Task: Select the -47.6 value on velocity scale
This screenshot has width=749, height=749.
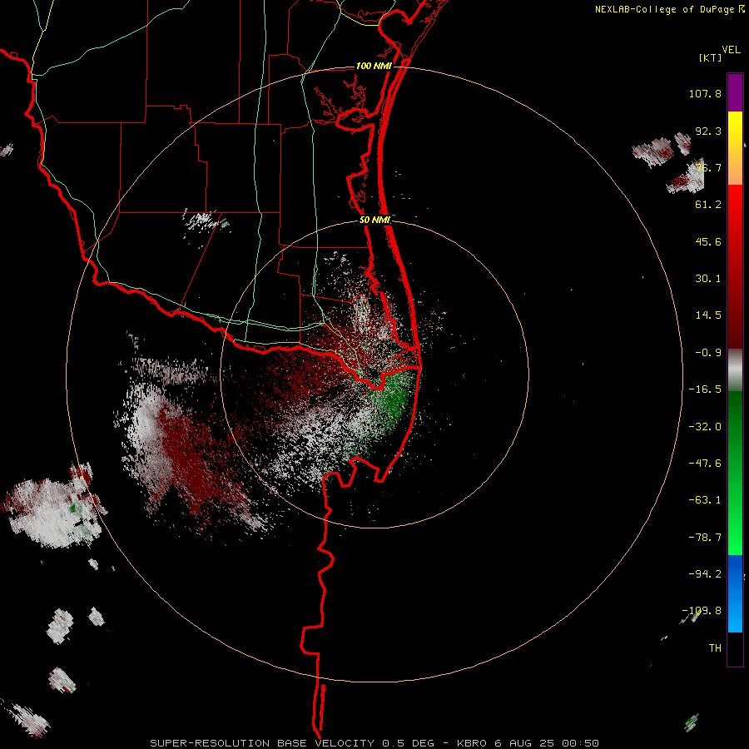Action: [x=705, y=464]
